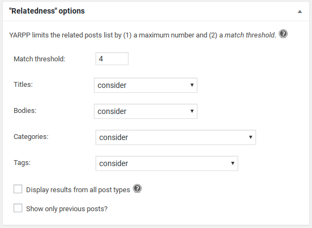Screen dimensions: 312x228
Task: Open the Bodies consider dropdown
Action: tap(145, 111)
